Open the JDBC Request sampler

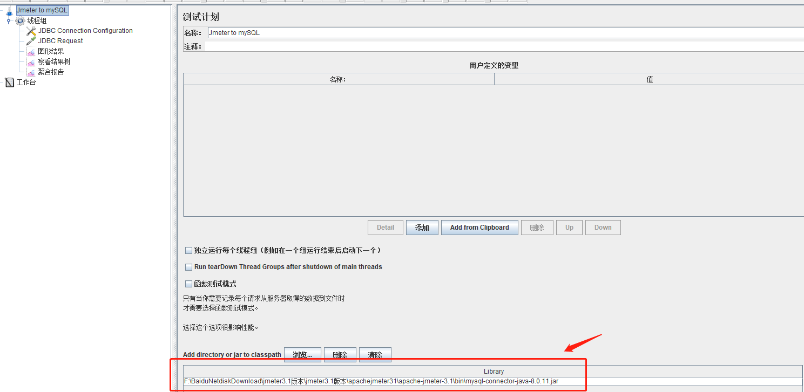point(60,41)
